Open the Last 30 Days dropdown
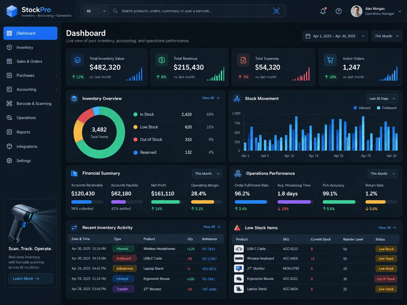This screenshot has width=407, height=305. point(382,99)
